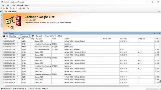
Task: Click the app icon in the title bar
Action: 2,2
